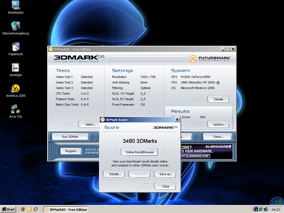
Task: Click the Filtering Optimal value
Action: tap(145, 88)
